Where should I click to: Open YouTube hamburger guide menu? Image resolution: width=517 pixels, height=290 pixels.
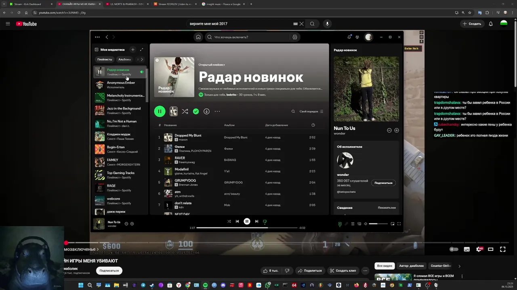click(x=8, y=24)
